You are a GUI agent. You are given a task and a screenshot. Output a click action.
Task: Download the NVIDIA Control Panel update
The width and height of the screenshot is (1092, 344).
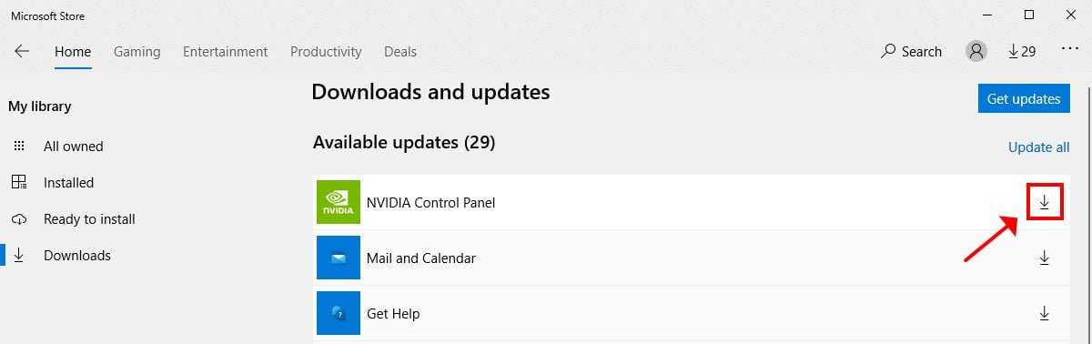tap(1045, 202)
